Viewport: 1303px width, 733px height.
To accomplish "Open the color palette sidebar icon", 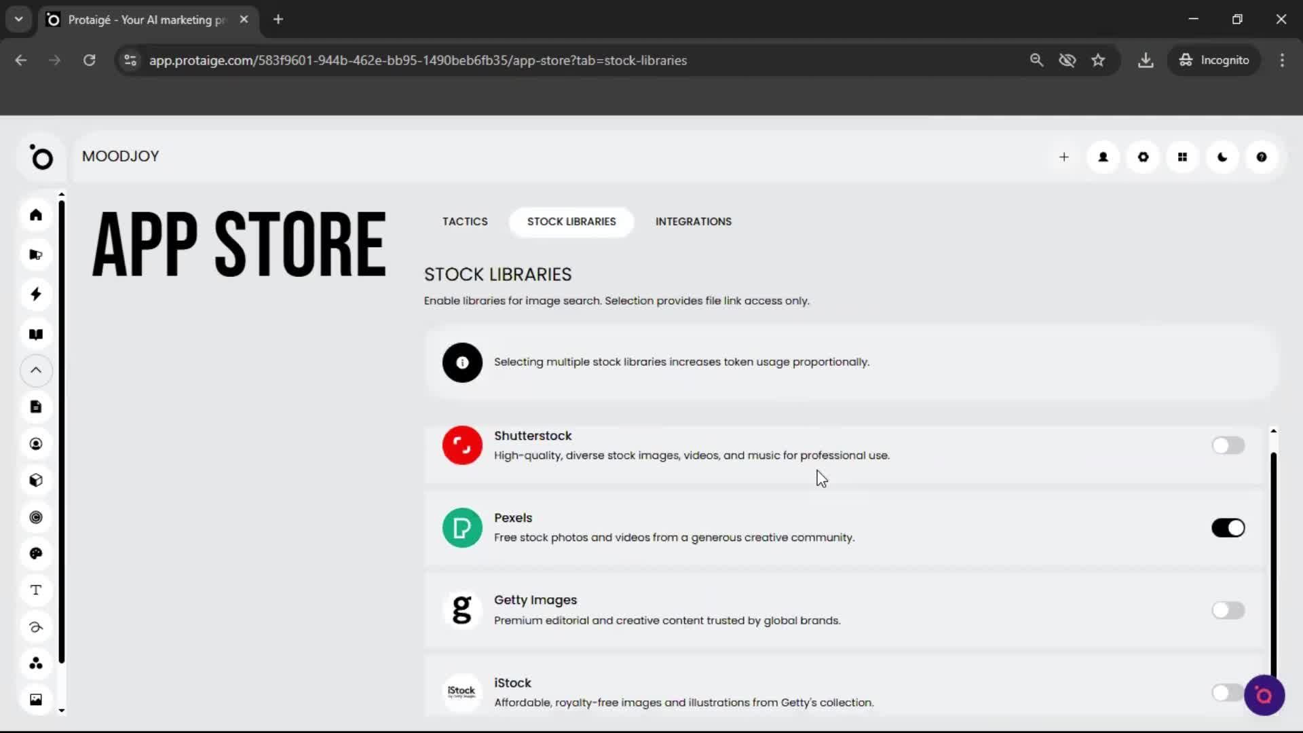I will point(35,554).
